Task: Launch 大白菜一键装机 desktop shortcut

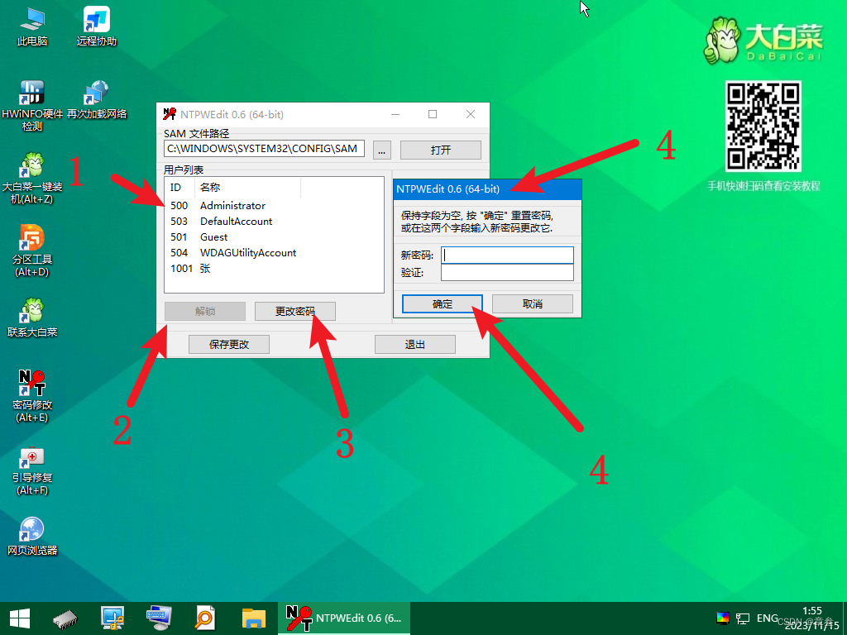Action: tap(32, 179)
